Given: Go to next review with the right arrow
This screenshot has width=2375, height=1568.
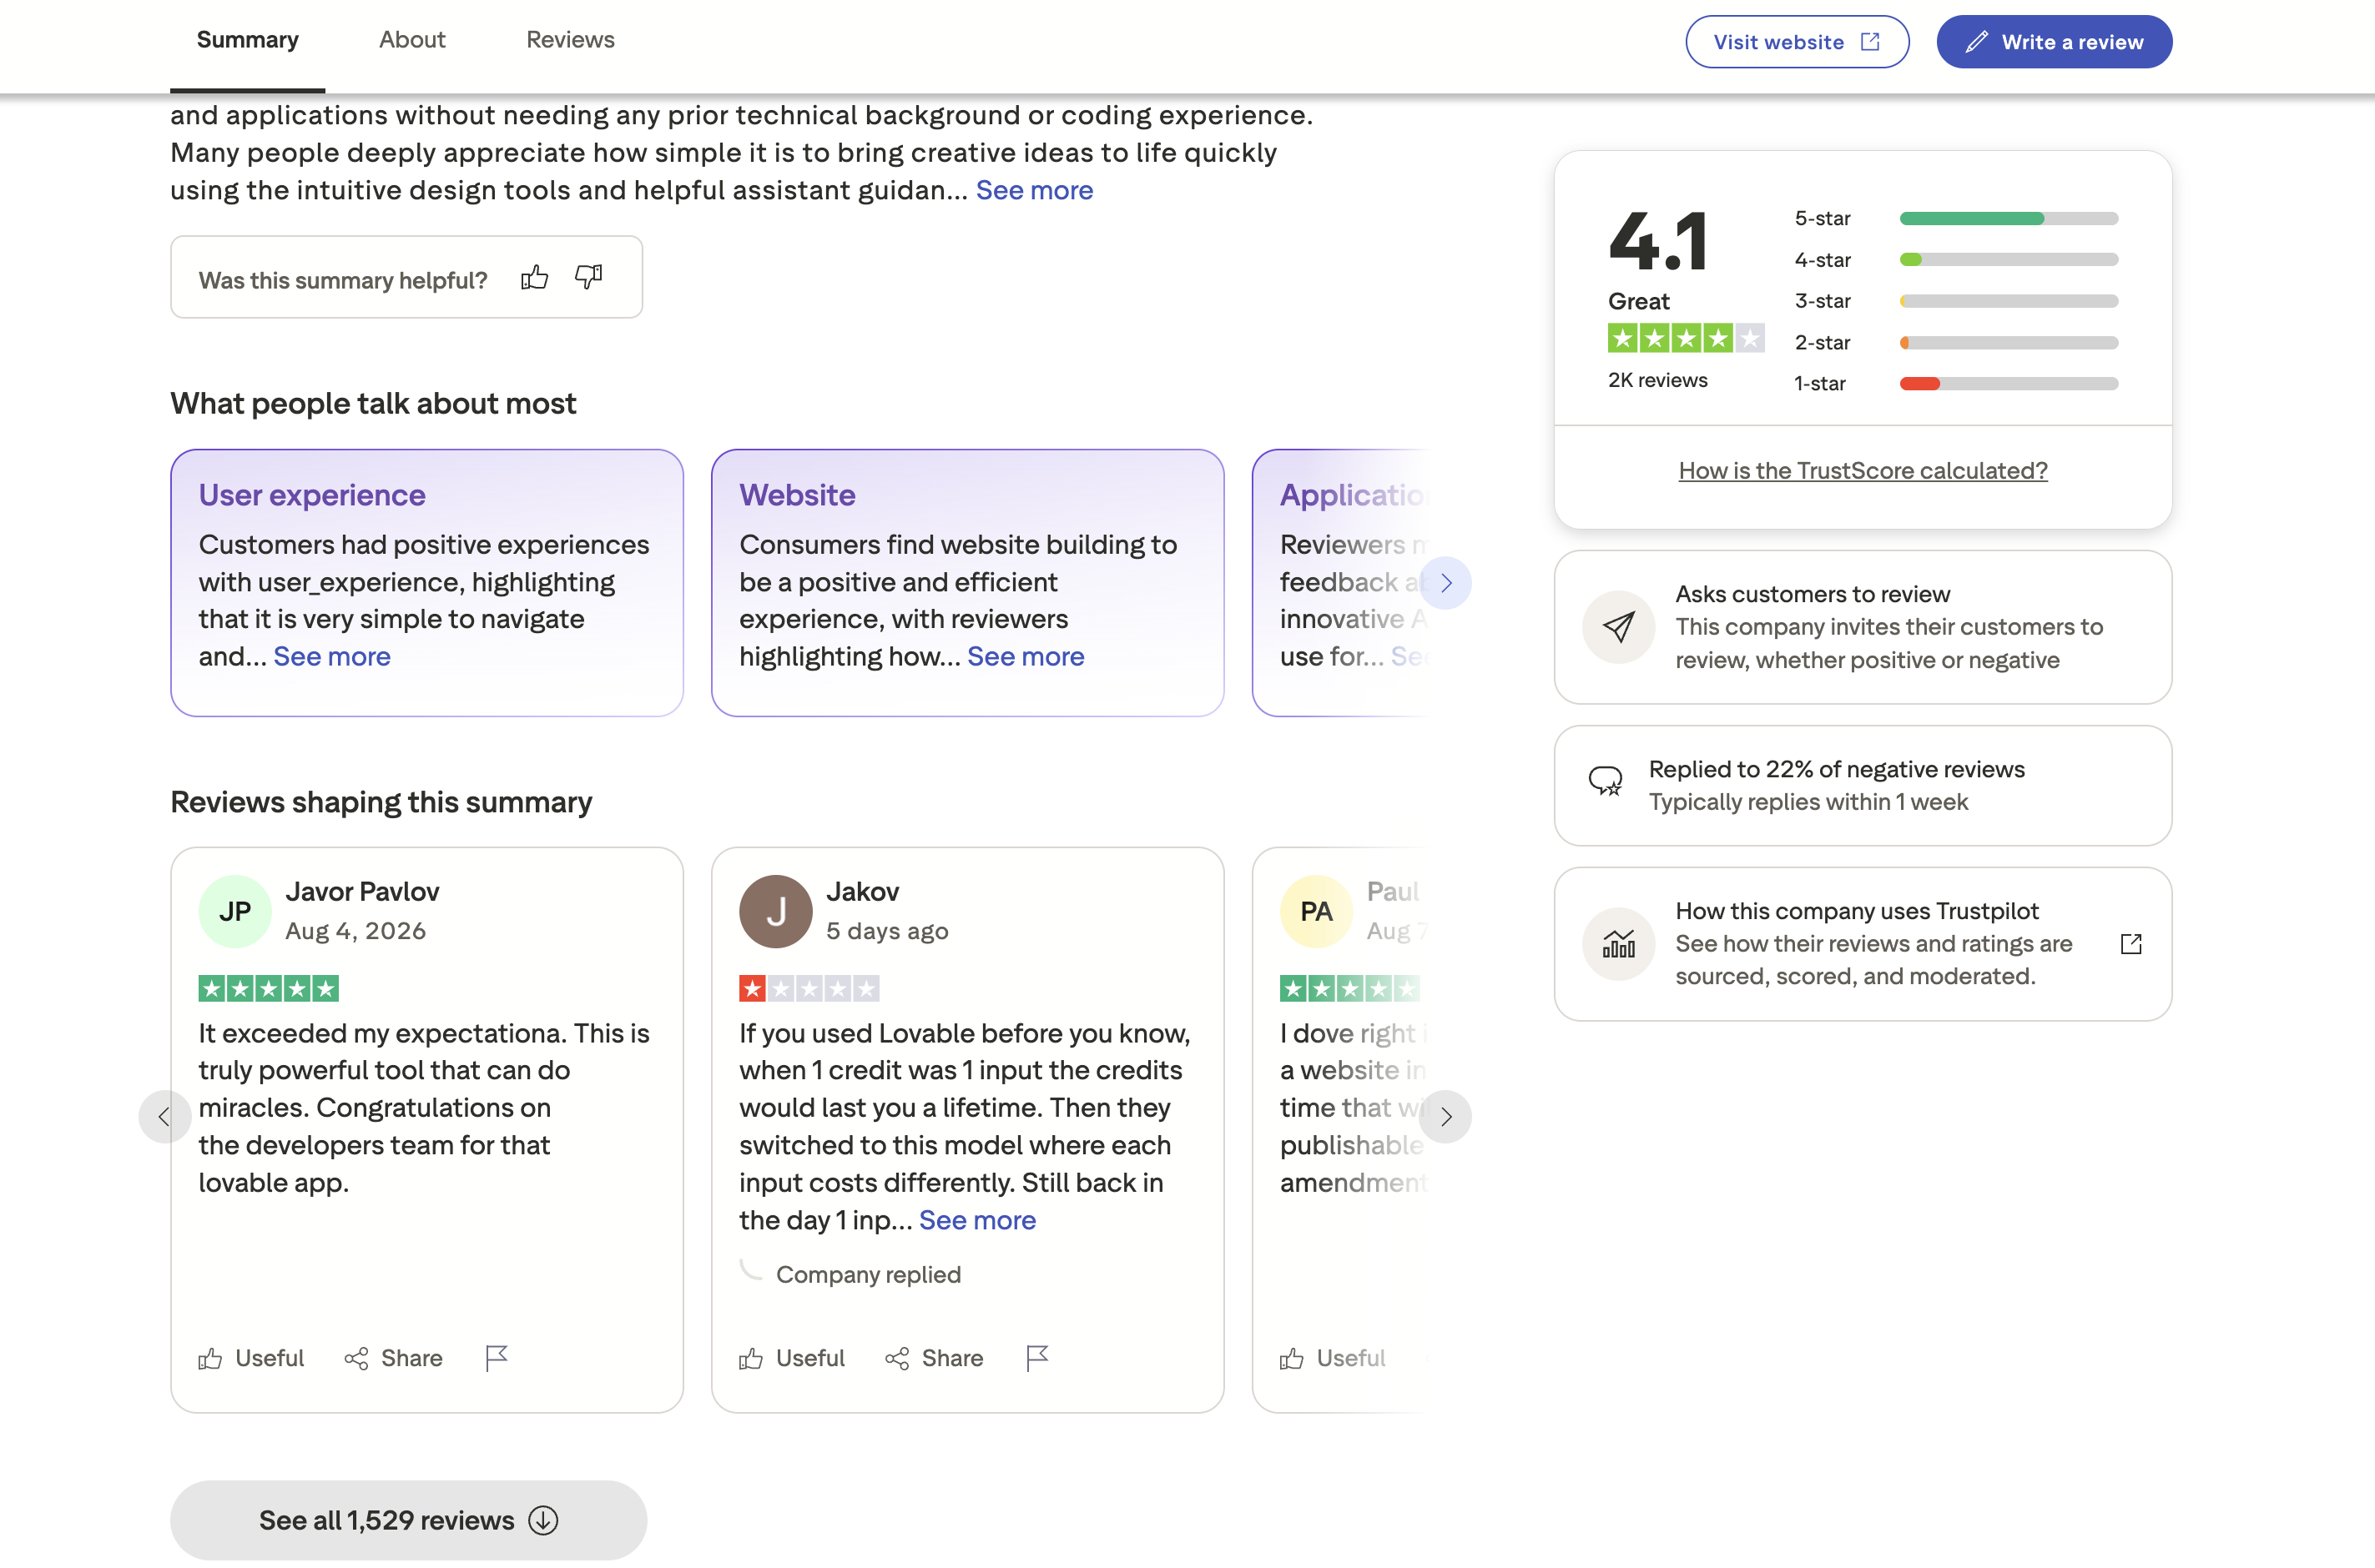Looking at the screenshot, I should [1445, 1117].
